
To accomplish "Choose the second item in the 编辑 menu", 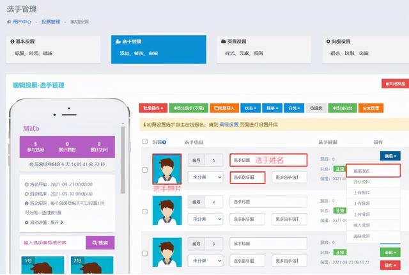I will (373, 182).
